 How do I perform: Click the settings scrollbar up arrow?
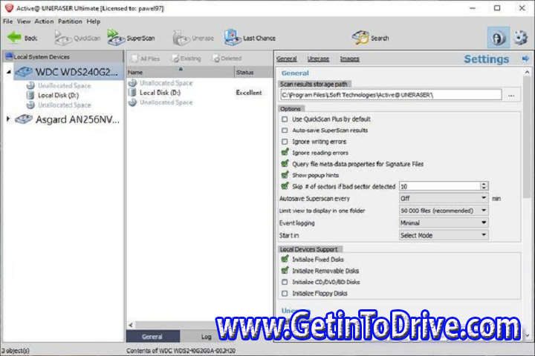pyautogui.click(x=527, y=72)
